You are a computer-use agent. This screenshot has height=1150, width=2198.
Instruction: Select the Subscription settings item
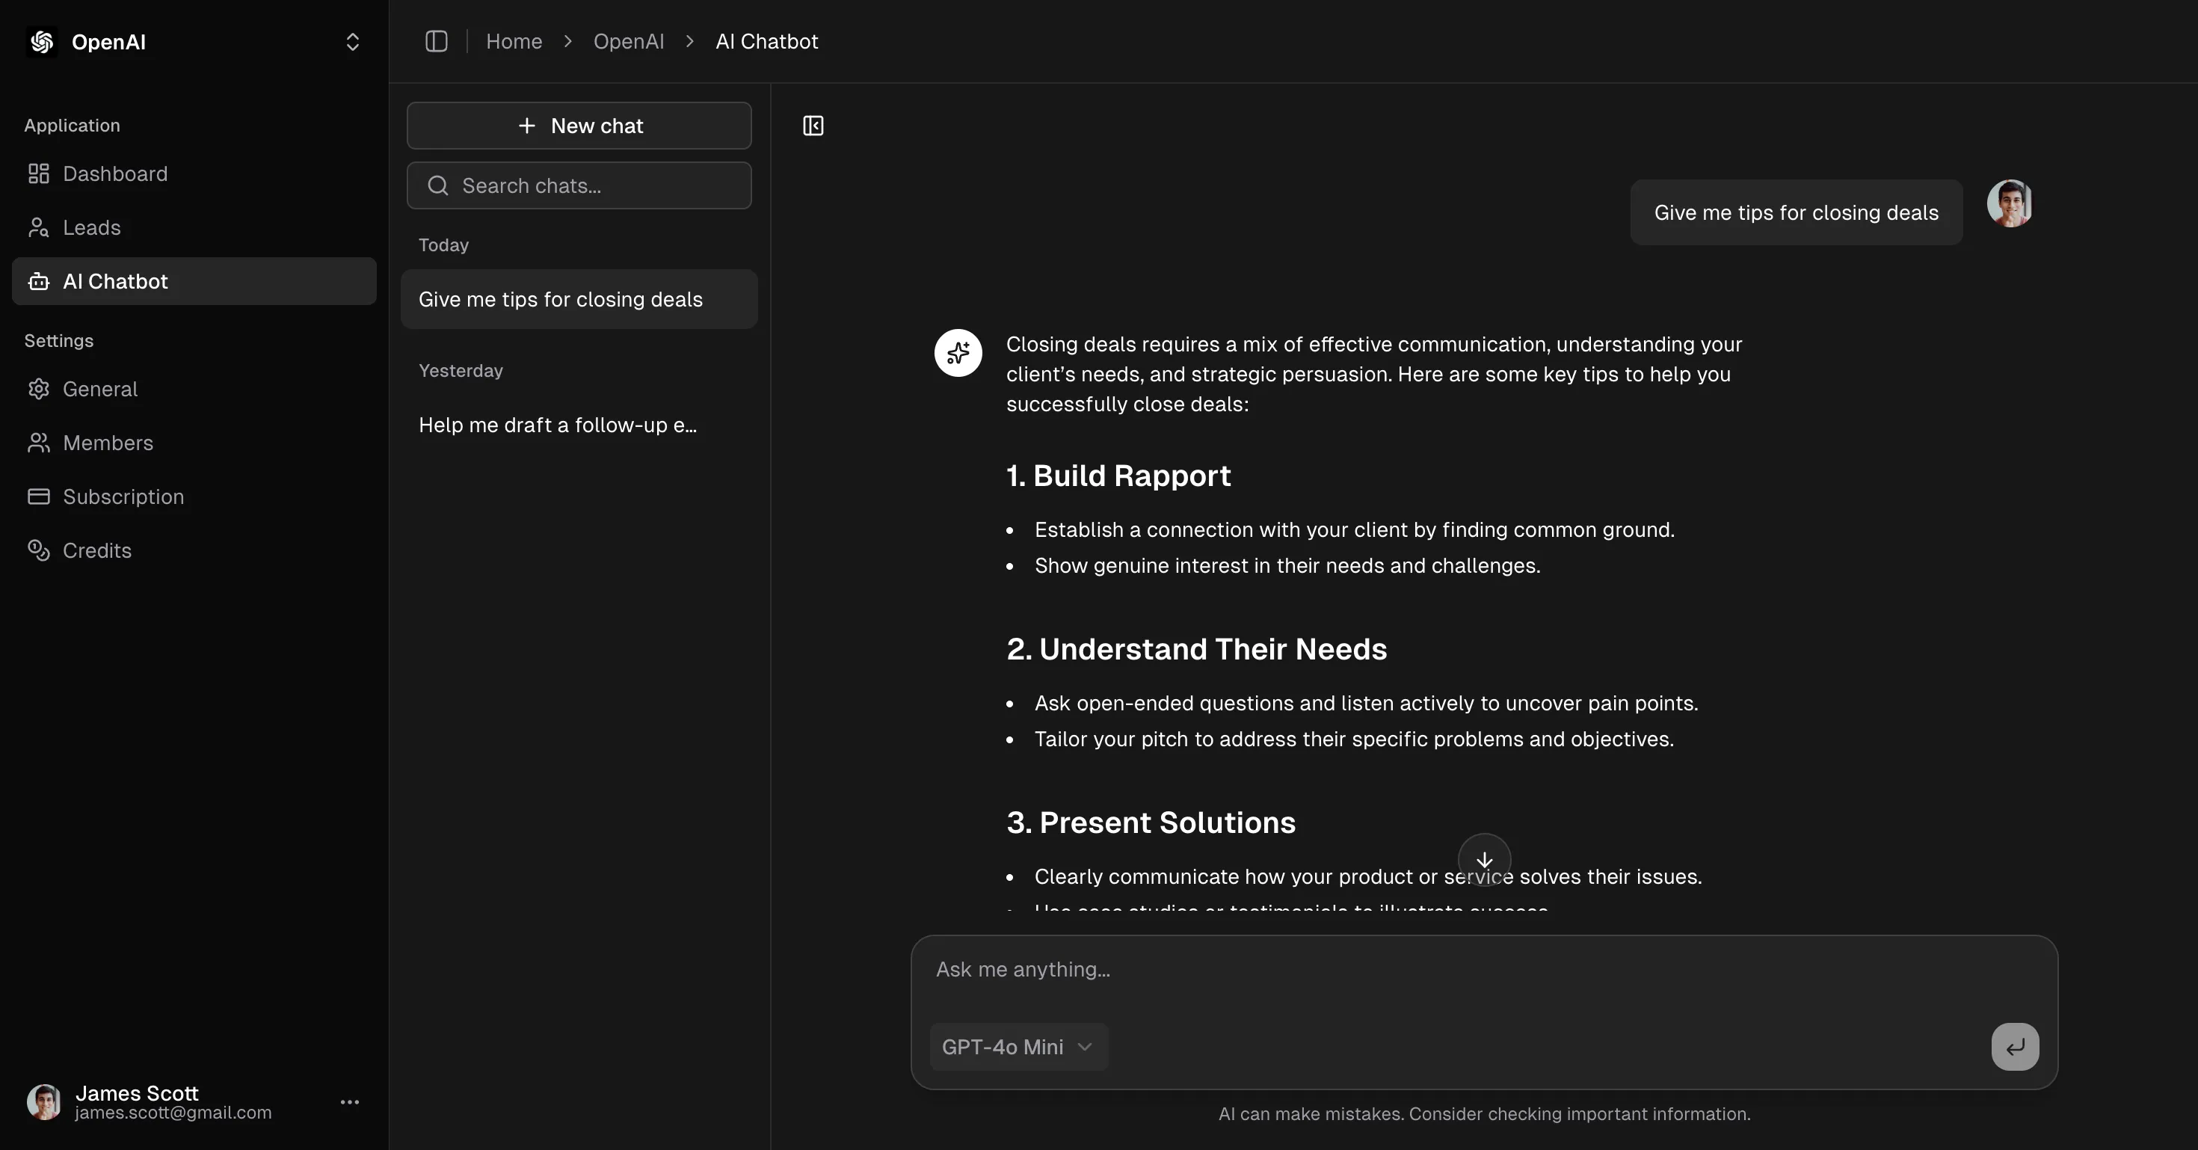[x=123, y=496]
